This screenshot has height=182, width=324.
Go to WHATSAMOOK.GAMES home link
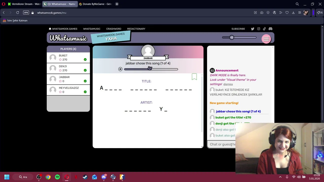[x=63, y=29]
